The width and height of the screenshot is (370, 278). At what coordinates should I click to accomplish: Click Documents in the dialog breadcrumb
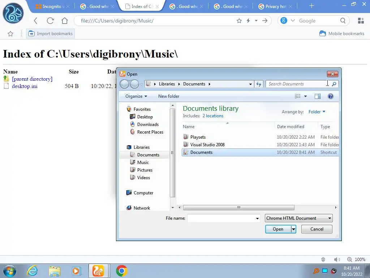[x=194, y=84]
